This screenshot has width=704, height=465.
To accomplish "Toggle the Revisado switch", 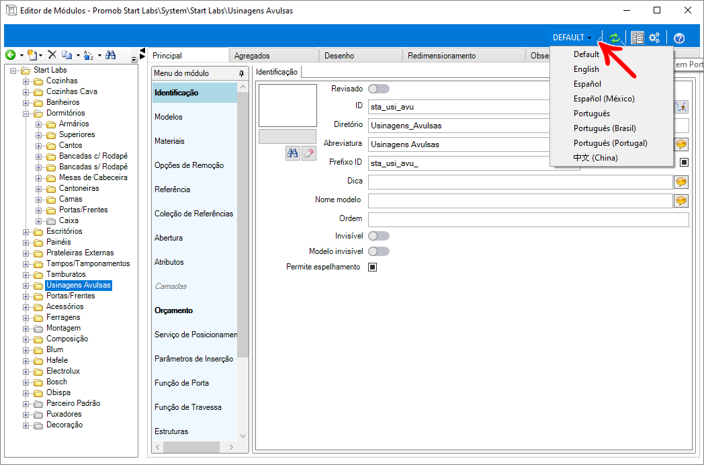I will coord(378,89).
